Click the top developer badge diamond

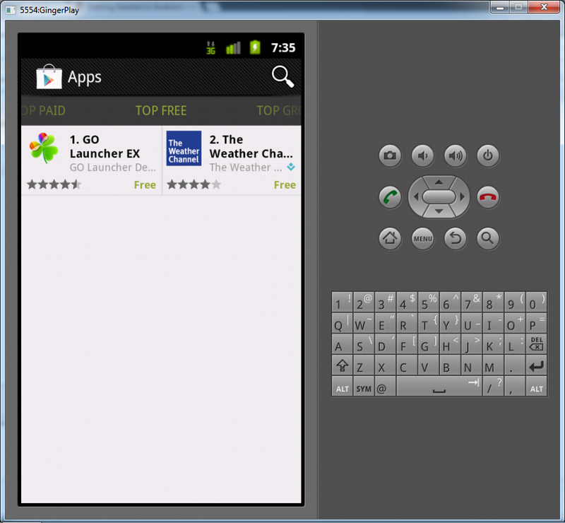[x=291, y=167]
